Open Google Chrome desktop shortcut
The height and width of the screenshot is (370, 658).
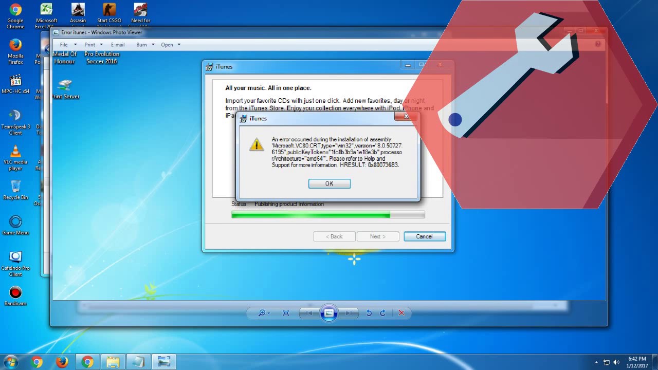(x=15, y=16)
